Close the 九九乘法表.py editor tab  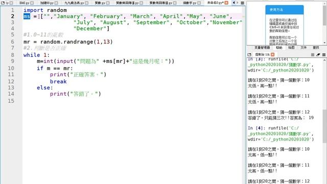pyautogui.click(x=86, y=3)
